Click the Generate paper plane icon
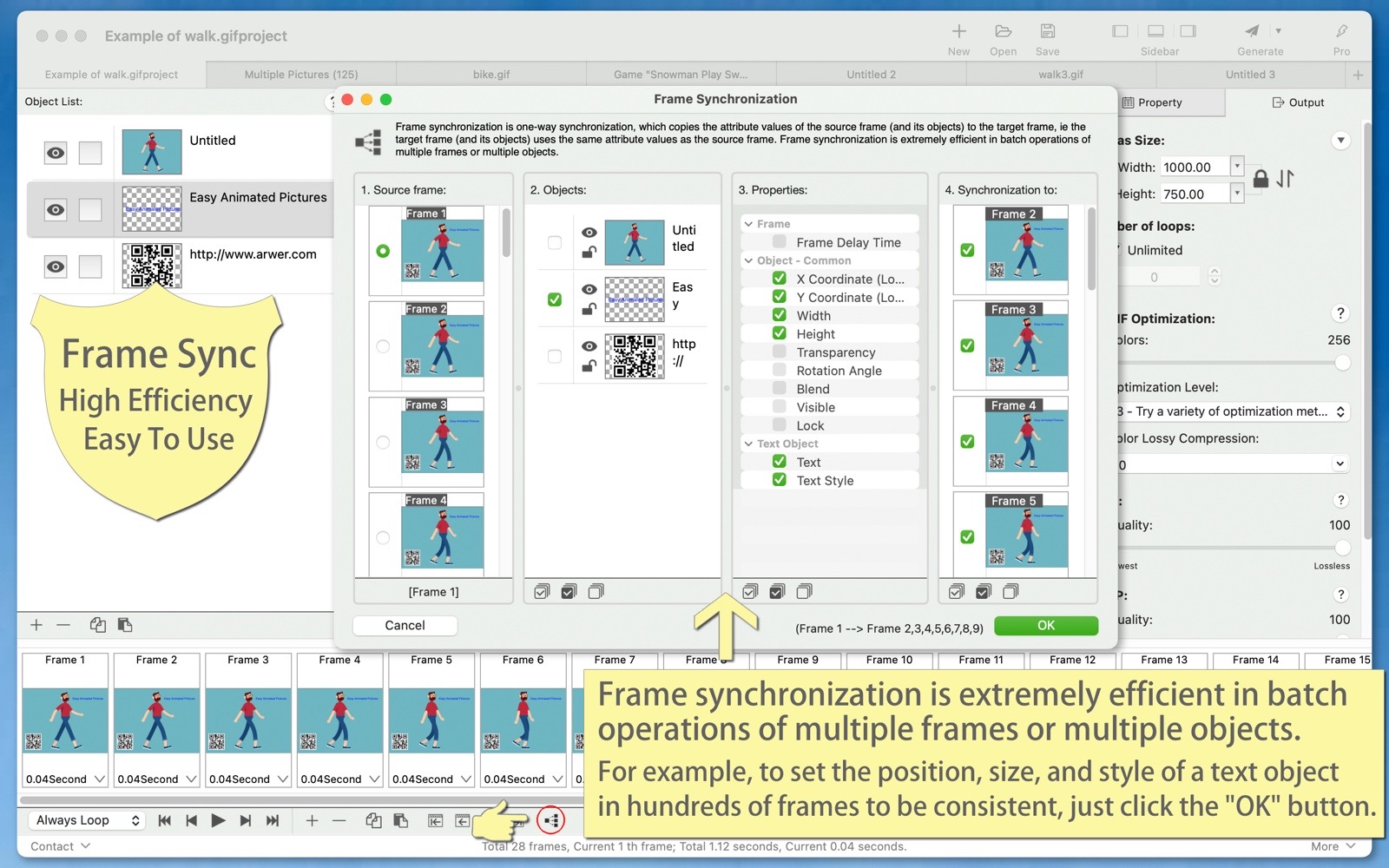The height and width of the screenshot is (868, 1389). 1252,31
